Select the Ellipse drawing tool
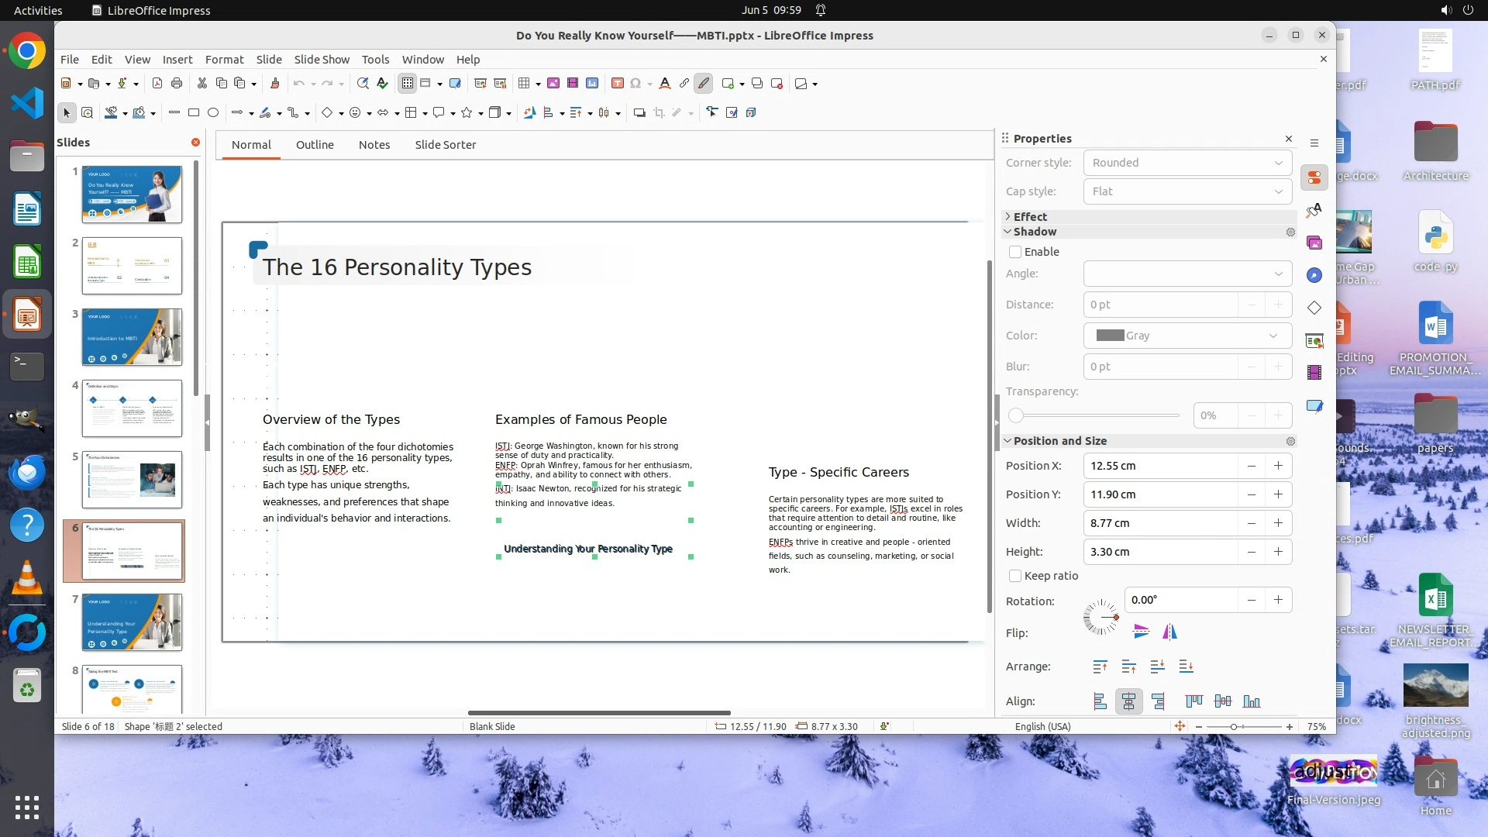 213,112
